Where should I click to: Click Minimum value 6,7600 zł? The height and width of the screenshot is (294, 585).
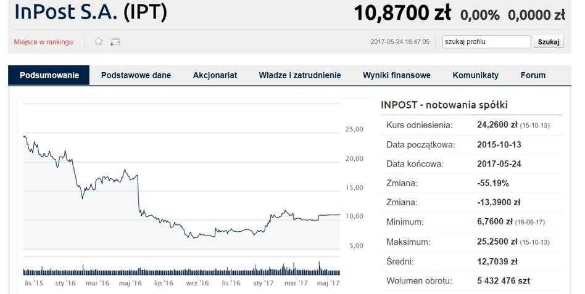coord(495,222)
